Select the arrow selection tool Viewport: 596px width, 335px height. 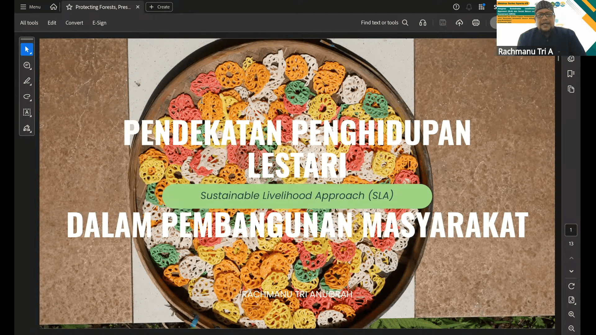[x=27, y=50]
